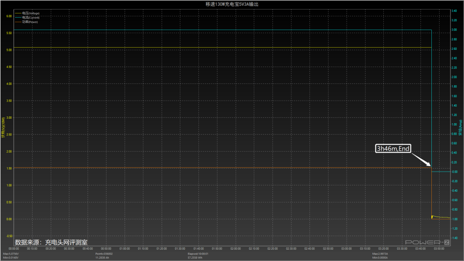The image size is (464, 261).
Task: Click the 57.2558 Wh energy value
Action: coord(195,258)
